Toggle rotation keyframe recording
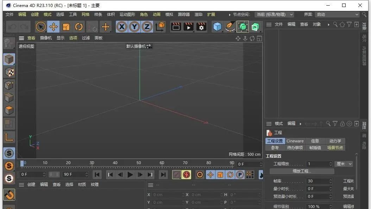The height and width of the screenshot is (209, 371). point(230,175)
